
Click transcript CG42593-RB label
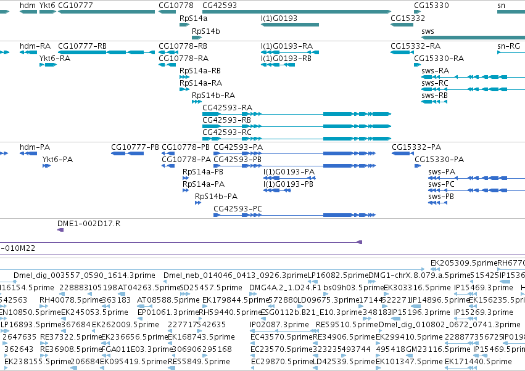(x=226, y=120)
